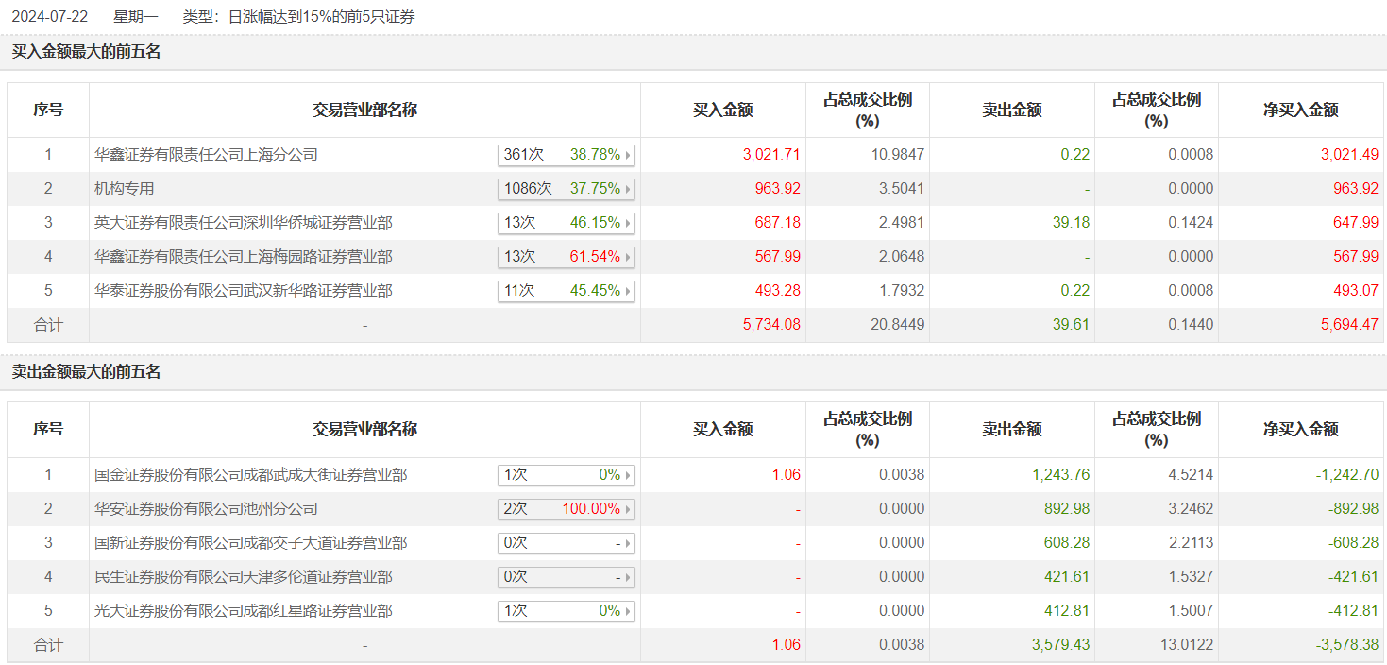This screenshot has width=1387, height=665.
Task: Click the 机构专用 row name
Action: tap(124, 189)
